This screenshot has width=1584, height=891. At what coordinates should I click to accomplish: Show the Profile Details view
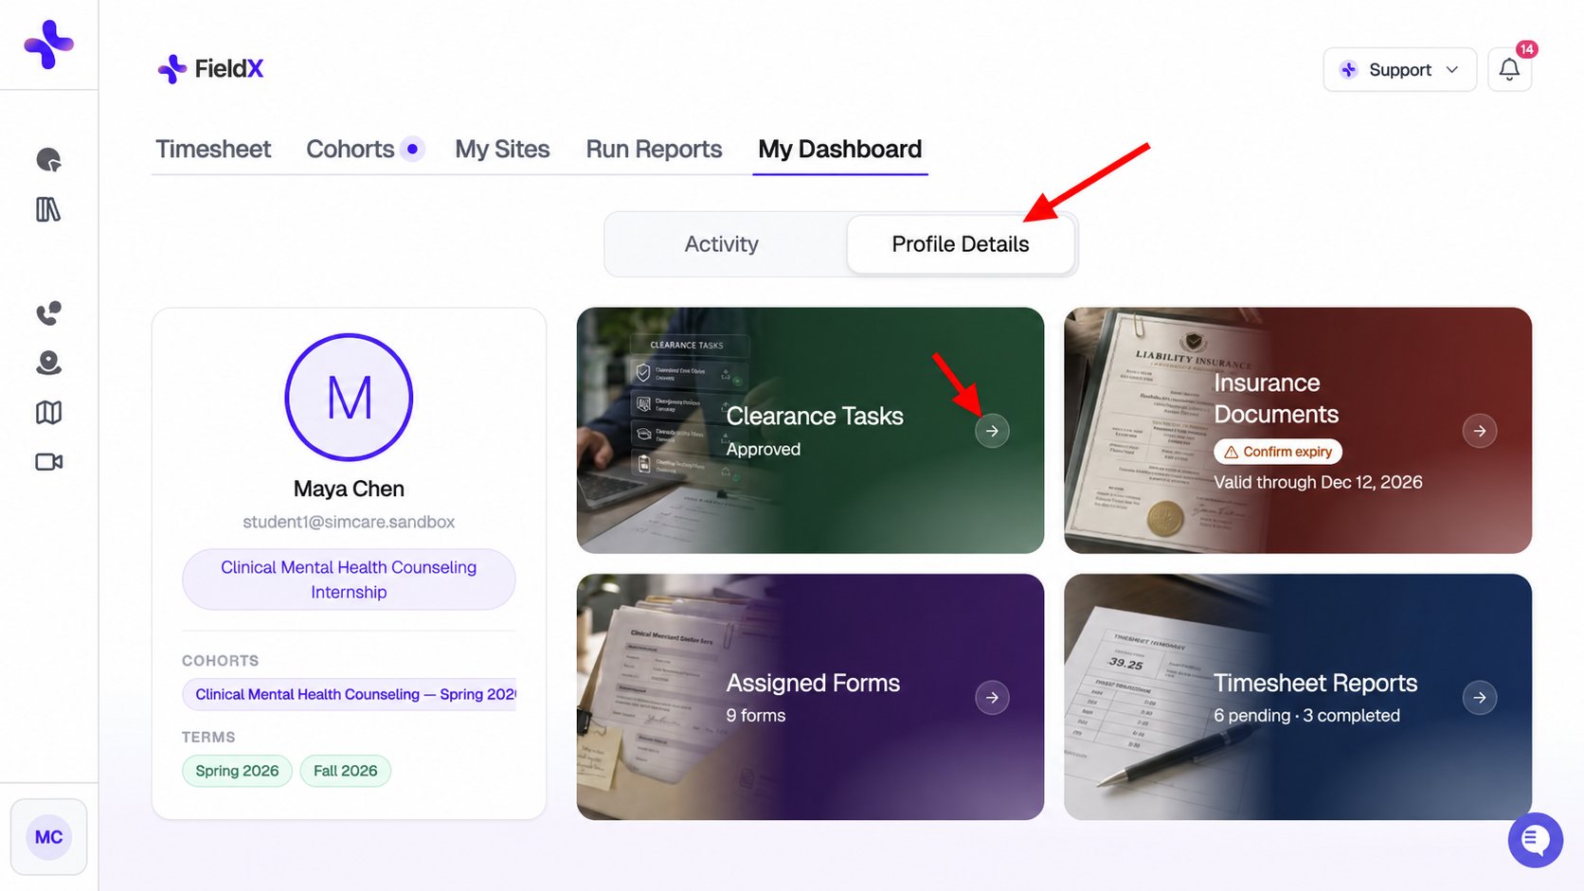coord(961,244)
